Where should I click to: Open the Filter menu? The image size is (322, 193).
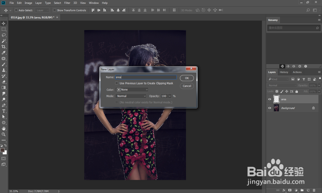tap(67, 3)
